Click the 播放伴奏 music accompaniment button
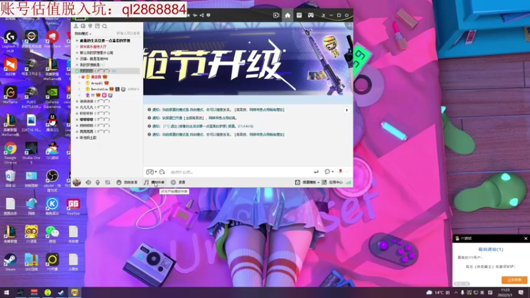Screen dimensions: 530x298 [154, 182]
